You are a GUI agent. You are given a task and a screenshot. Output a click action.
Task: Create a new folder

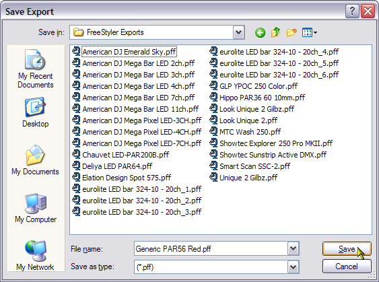(x=291, y=32)
